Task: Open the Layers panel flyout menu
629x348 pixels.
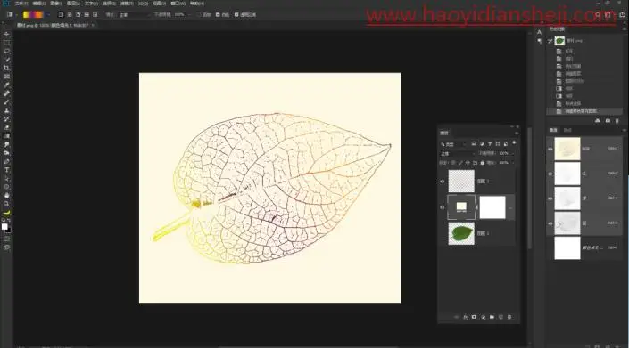Action: pyautogui.click(x=517, y=134)
